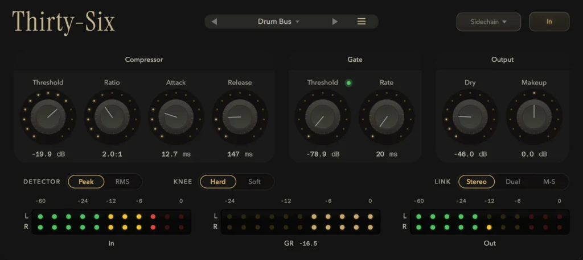The width and height of the screenshot is (583, 260).
Task: Click the 147 ms release value
Action: point(240,154)
